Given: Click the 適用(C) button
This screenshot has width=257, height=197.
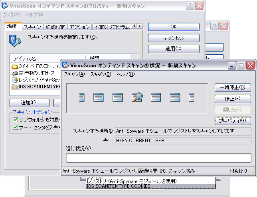Looking at the screenshot, I should [174, 49].
